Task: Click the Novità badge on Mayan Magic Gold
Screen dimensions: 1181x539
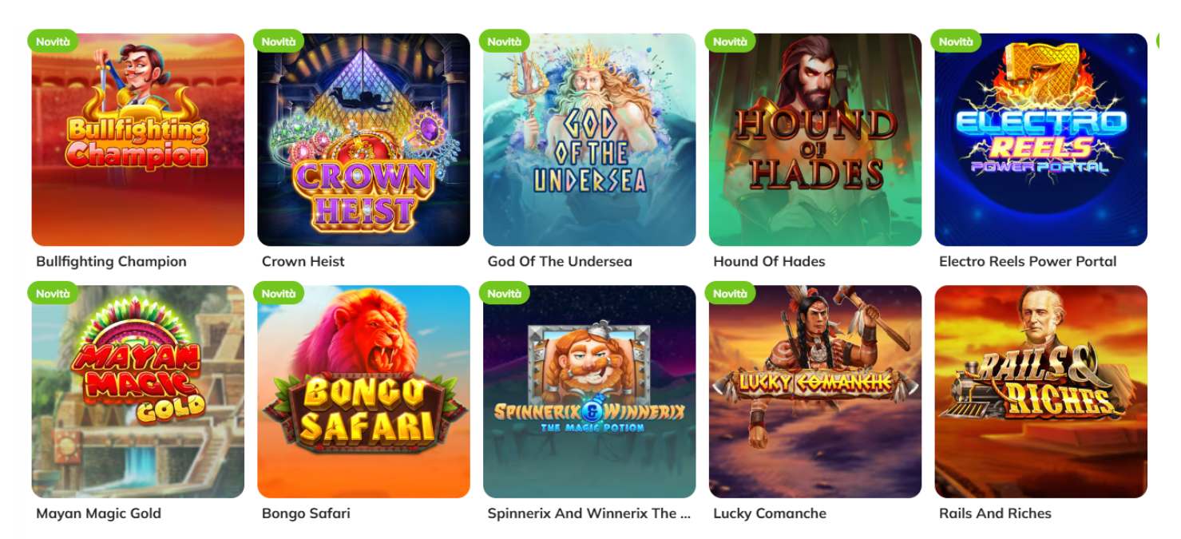Action: [x=53, y=294]
